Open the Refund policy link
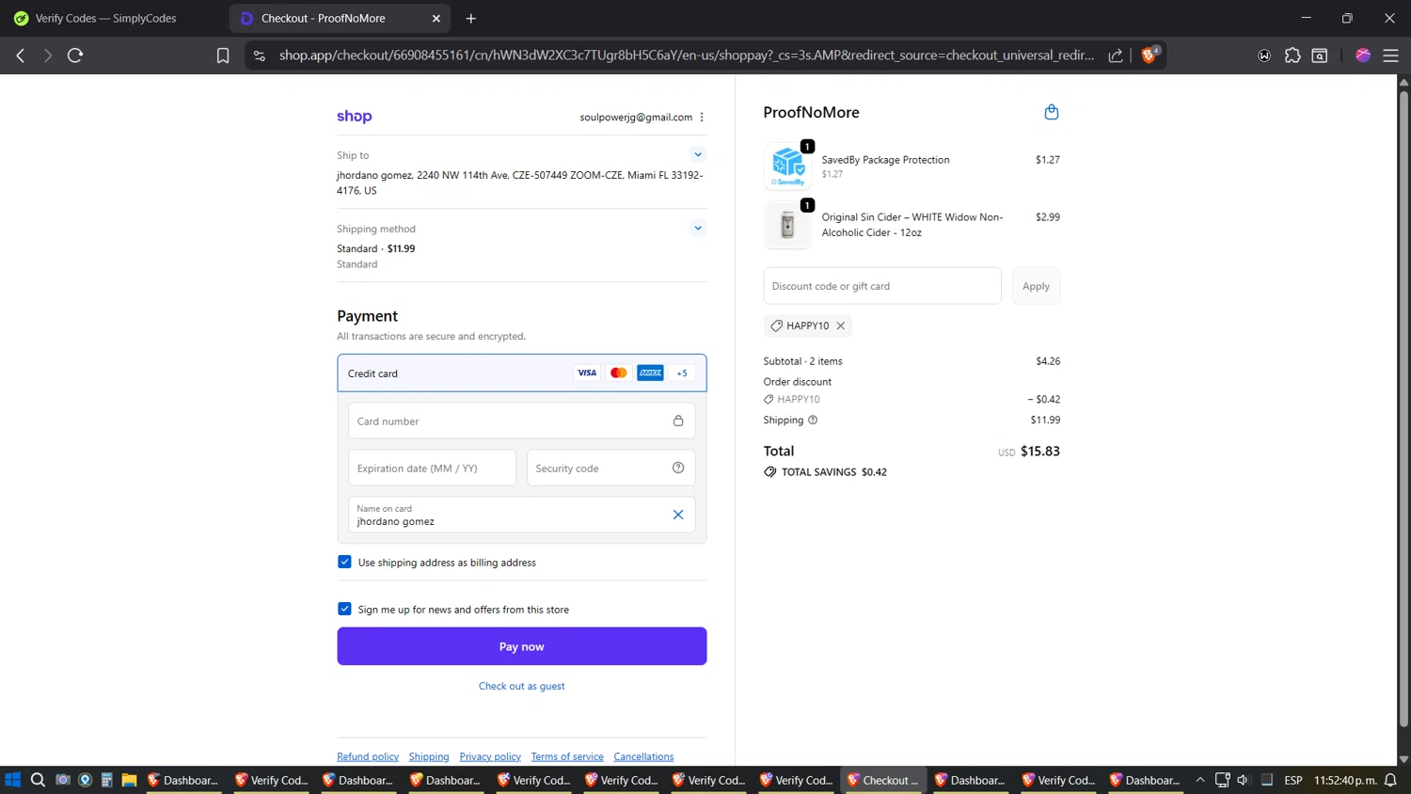 [x=368, y=756]
